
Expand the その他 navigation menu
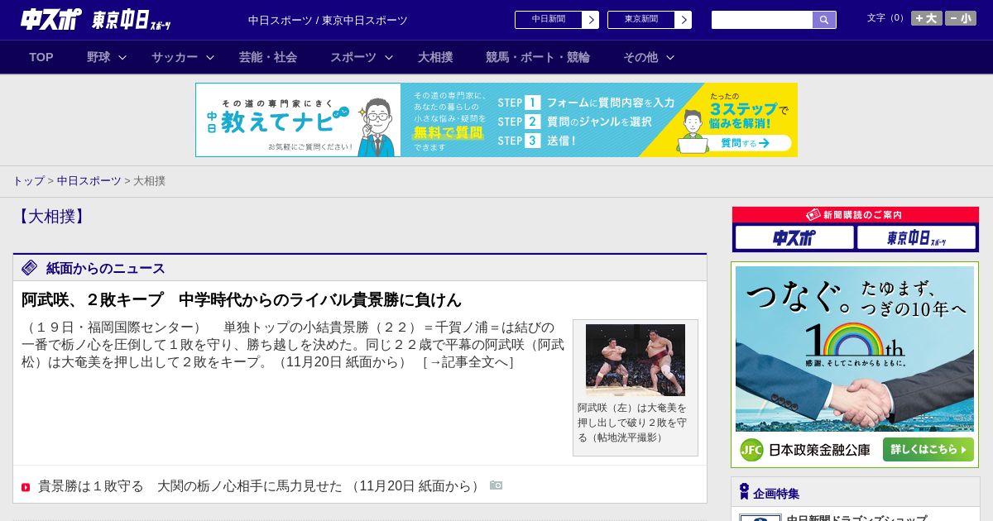(649, 57)
